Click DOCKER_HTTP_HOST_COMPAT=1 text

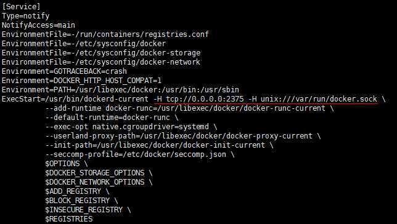coord(107,81)
